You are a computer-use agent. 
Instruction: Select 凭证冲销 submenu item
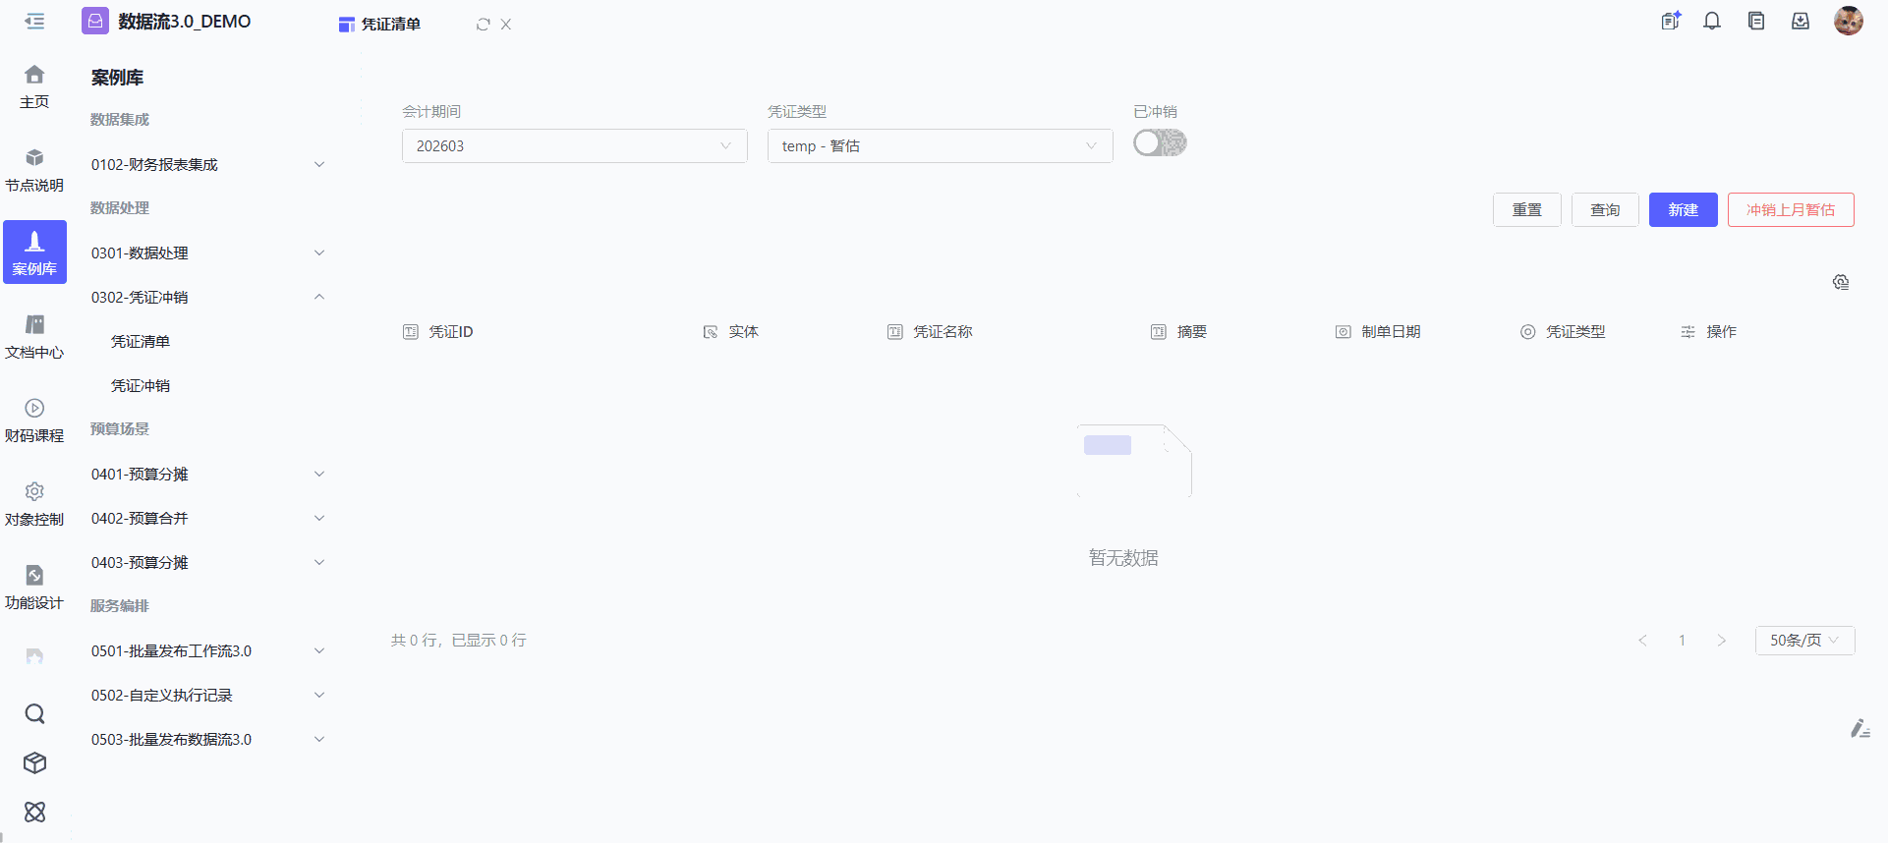tap(141, 386)
